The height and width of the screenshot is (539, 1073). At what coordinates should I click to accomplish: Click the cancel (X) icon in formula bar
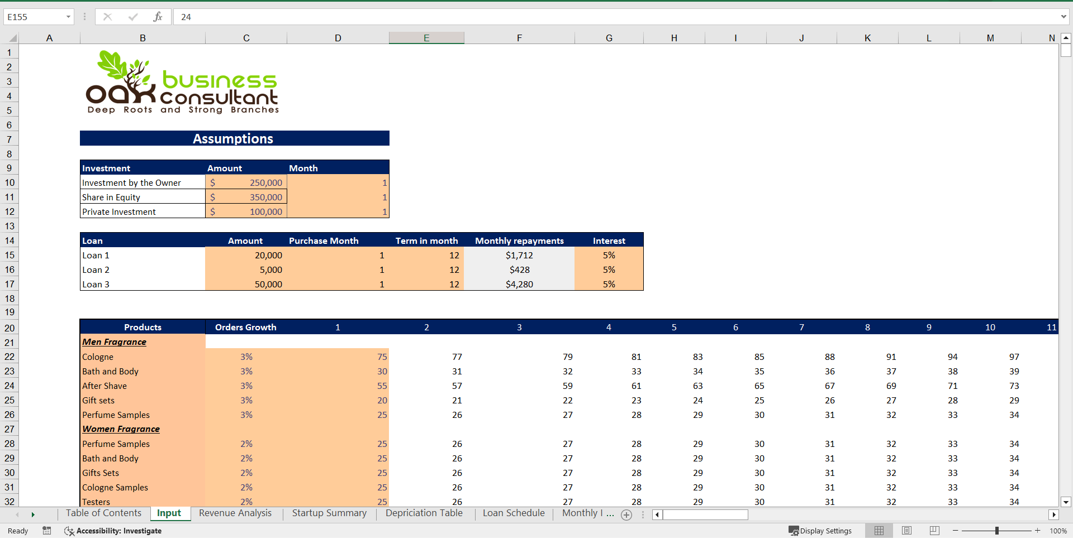(x=107, y=17)
